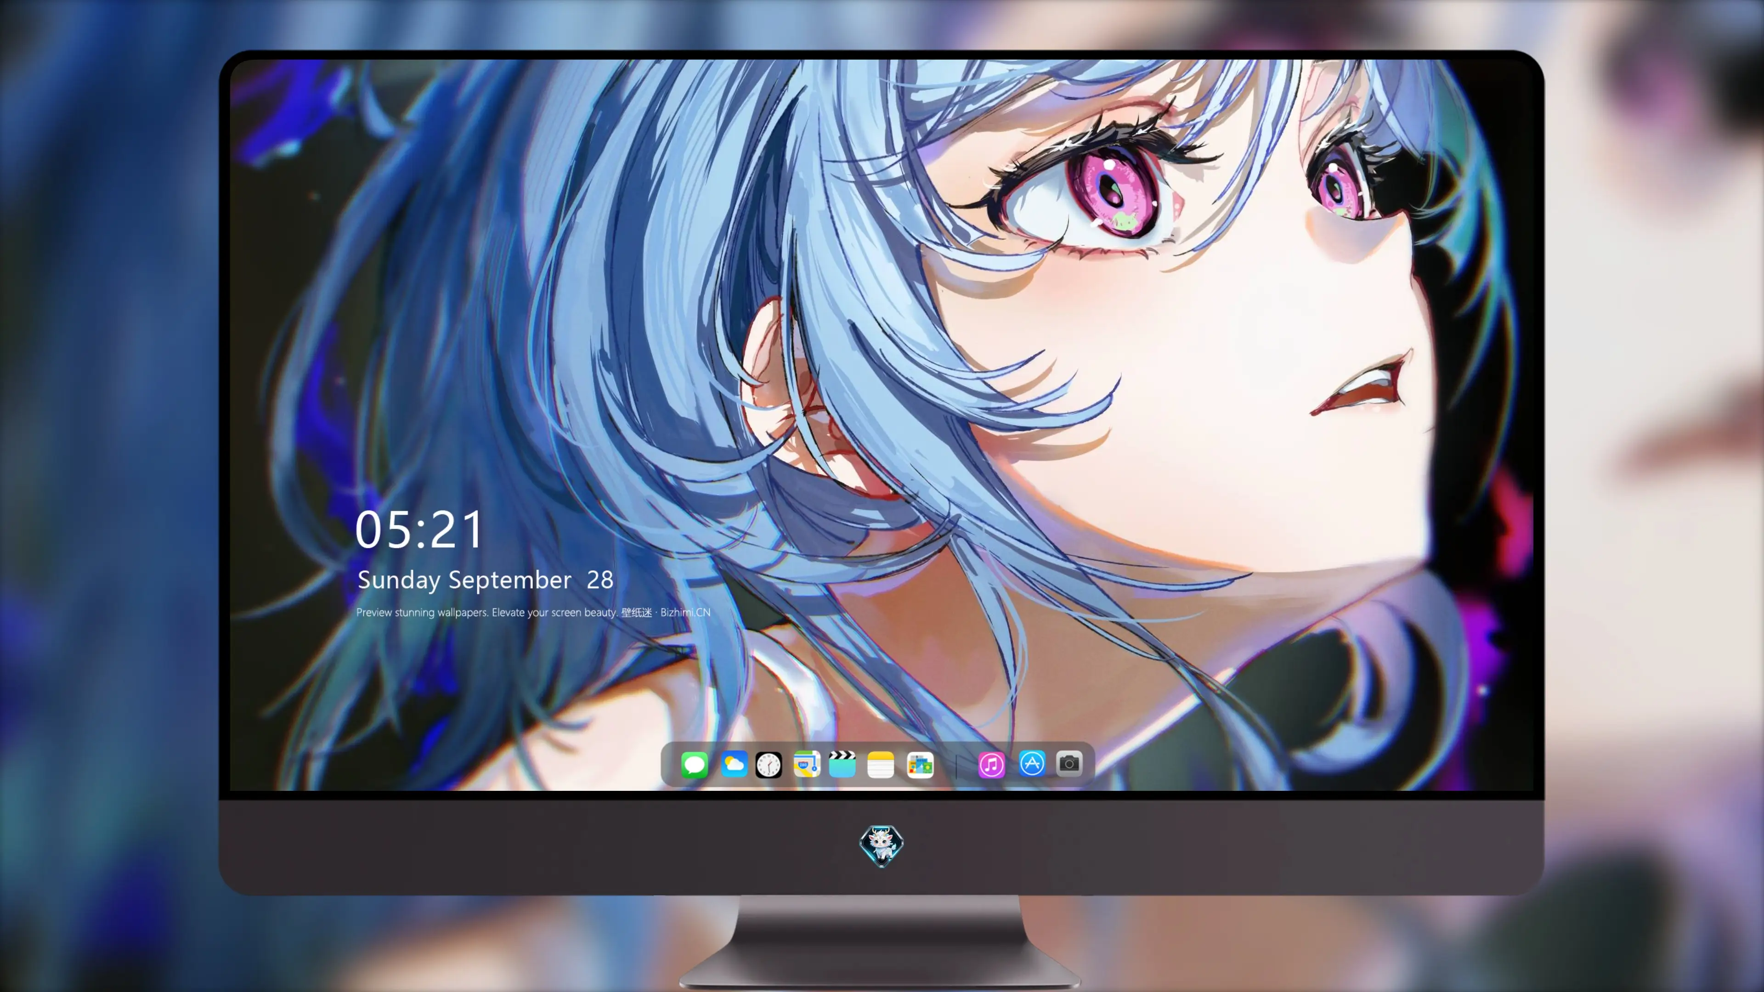Open the Maps app icon
The width and height of the screenshot is (1764, 992).
click(807, 764)
